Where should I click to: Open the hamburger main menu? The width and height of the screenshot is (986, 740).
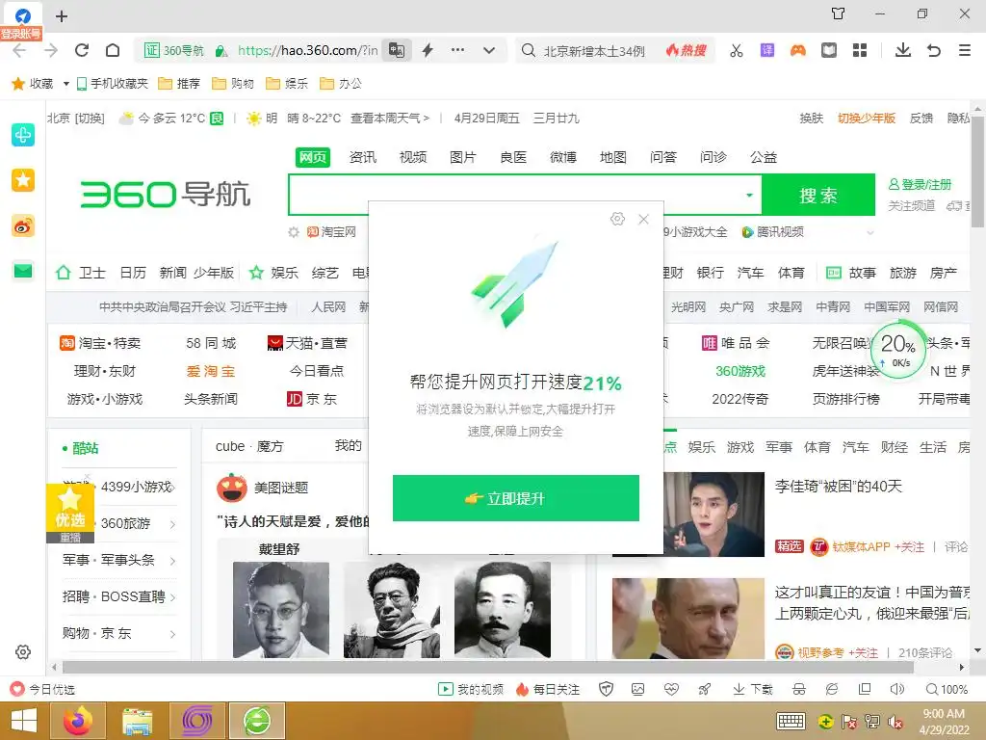tap(965, 50)
